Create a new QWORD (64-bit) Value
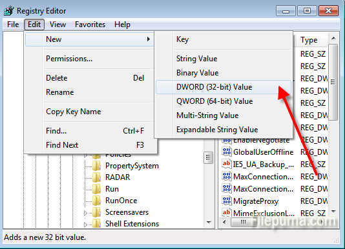This screenshot has height=249, width=345. coord(224,101)
